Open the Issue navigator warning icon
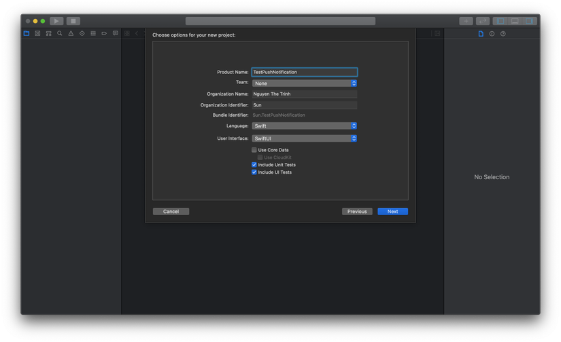The width and height of the screenshot is (561, 342). tap(71, 33)
